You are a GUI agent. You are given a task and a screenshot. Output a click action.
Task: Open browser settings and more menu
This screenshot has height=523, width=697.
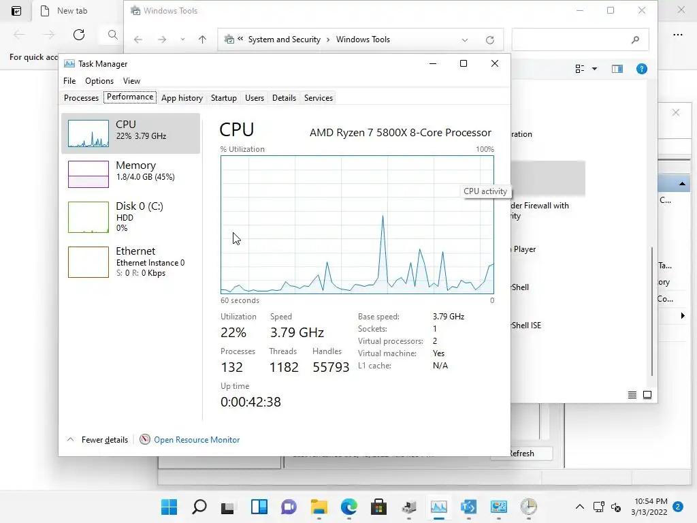[x=677, y=35]
